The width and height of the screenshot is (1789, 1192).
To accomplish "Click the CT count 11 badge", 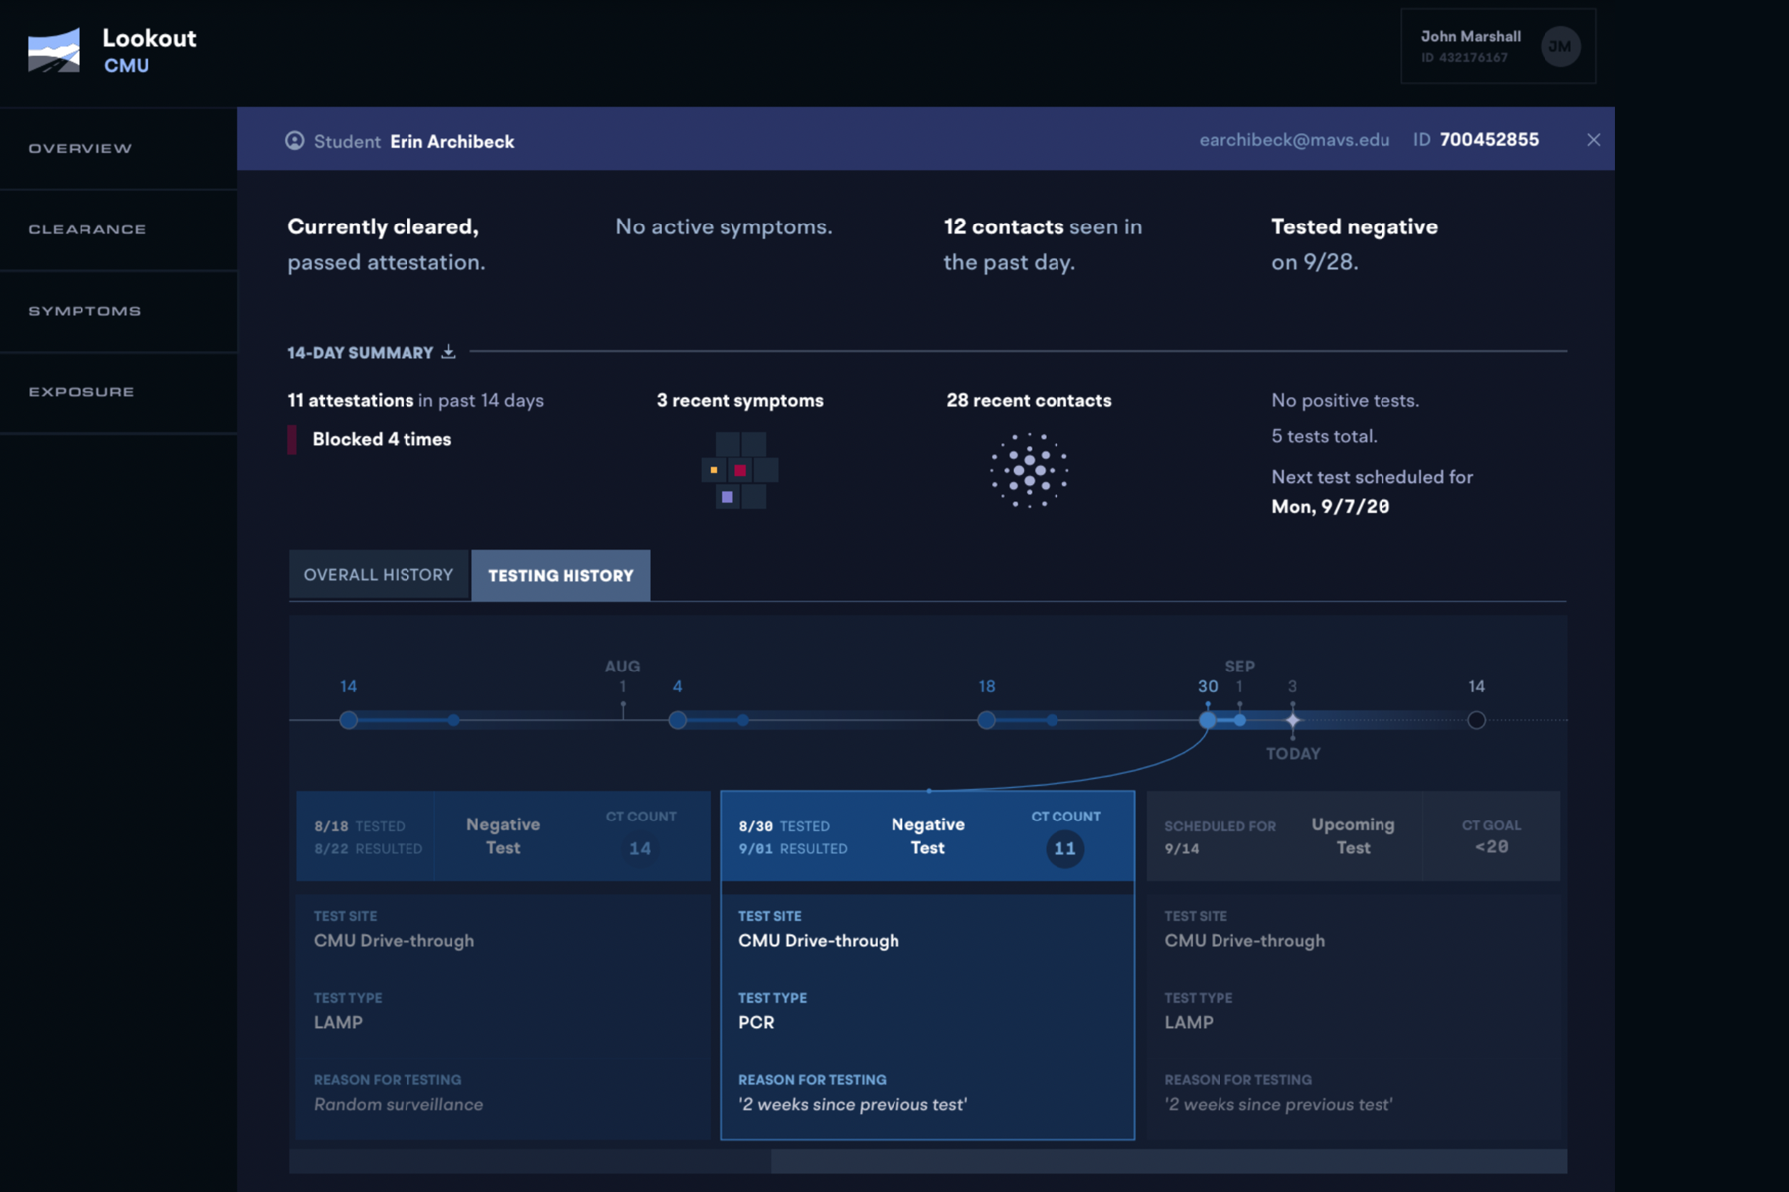I will click(1064, 849).
